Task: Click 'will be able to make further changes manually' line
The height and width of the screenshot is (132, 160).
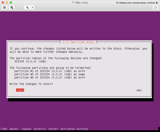Action: tap(46, 52)
